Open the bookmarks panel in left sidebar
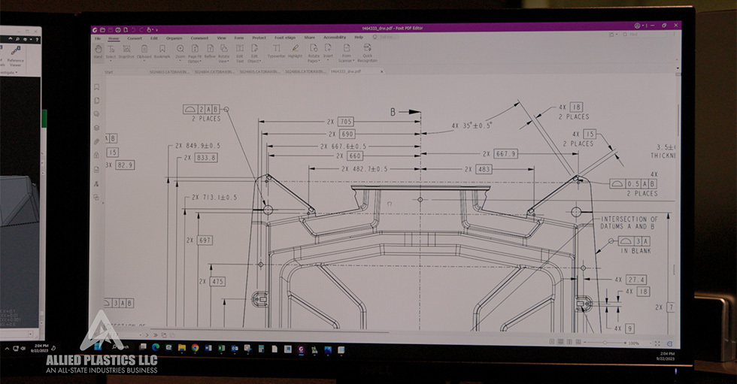 click(97, 87)
